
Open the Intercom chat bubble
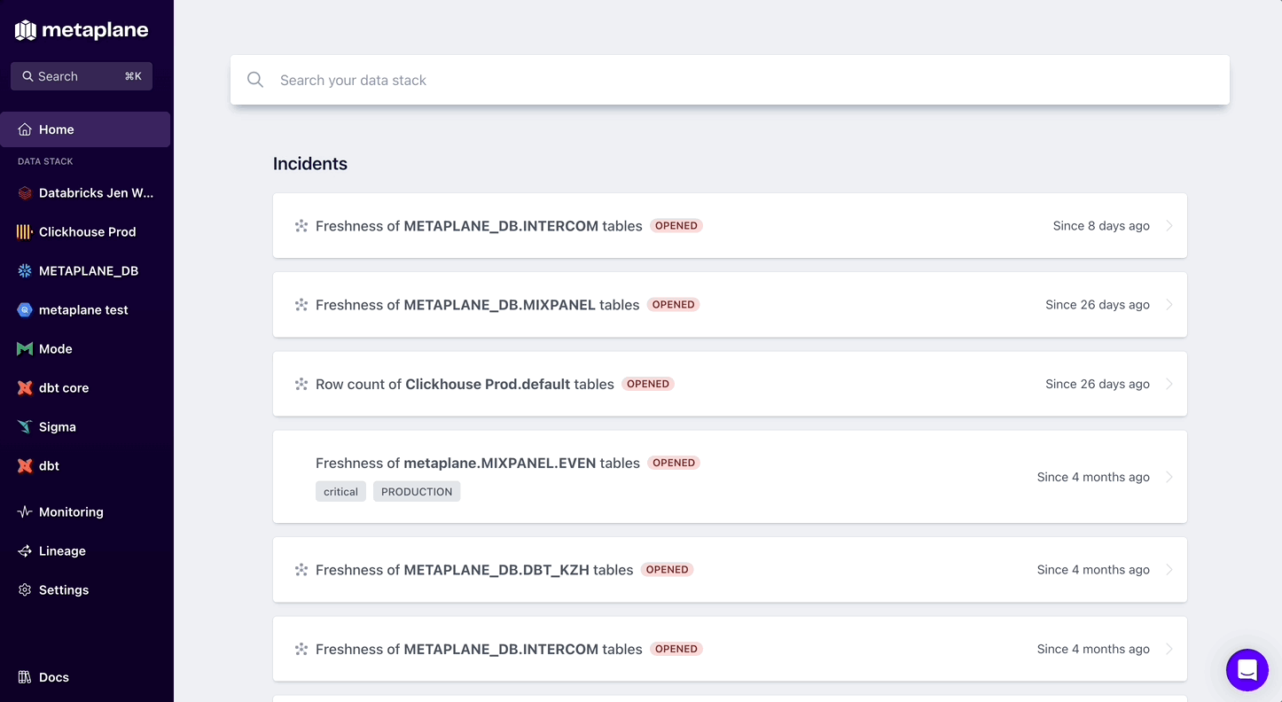point(1247,670)
